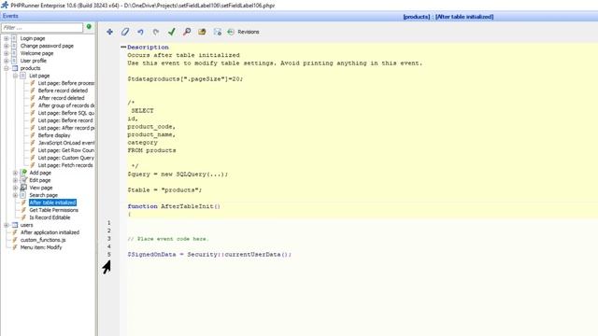Click the green filter indicator icon

click(x=89, y=27)
